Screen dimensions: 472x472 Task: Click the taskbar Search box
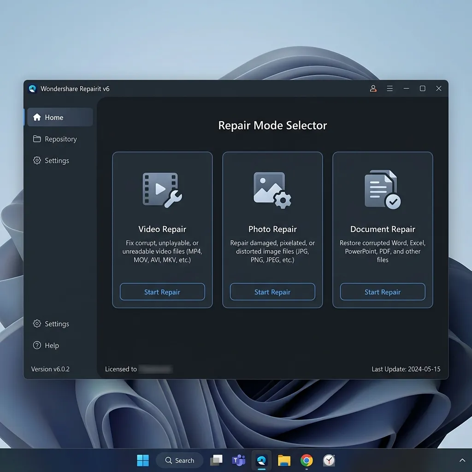pyautogui.click(x=179, y=460)
